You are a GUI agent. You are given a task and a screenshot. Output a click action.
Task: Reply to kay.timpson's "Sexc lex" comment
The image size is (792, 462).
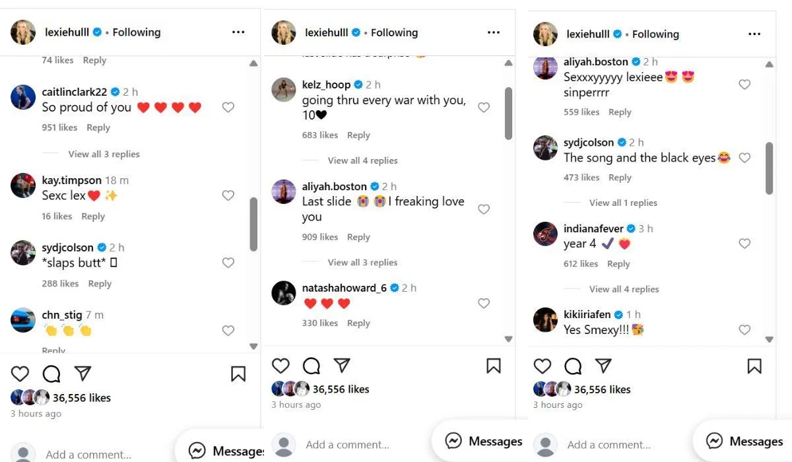point(93,216)
